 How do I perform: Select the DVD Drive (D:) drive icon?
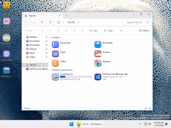pyautogui.click(x=98, y=77)
